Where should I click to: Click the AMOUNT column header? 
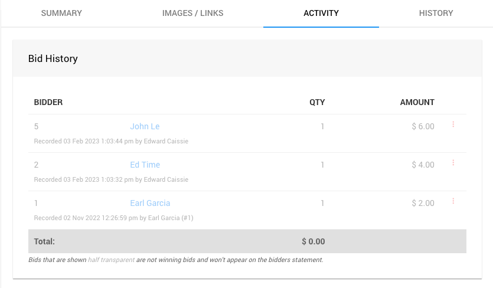point(417,102)
